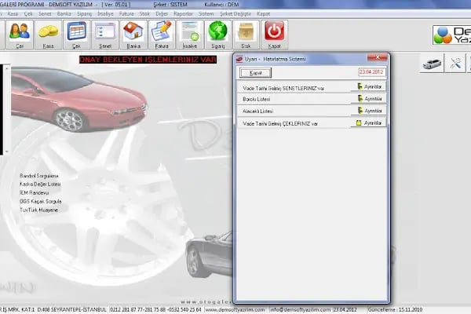
Task: Click the OGS Kaçak Sorgula link
Action: click(x=41, y=201)
